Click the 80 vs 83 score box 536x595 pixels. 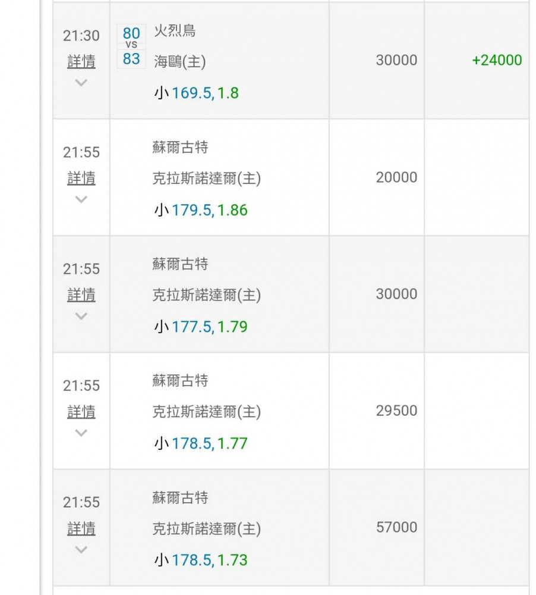pyautogui.click(x=131, y=46)
